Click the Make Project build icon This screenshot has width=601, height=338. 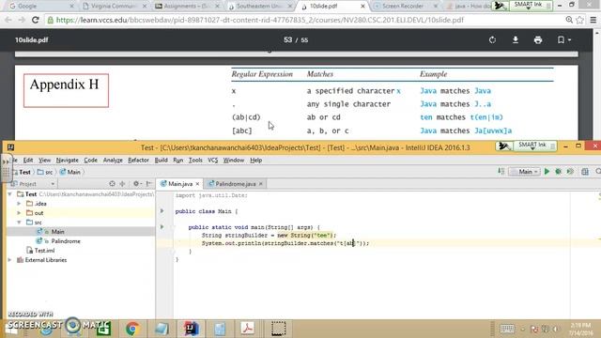(501, 172)
